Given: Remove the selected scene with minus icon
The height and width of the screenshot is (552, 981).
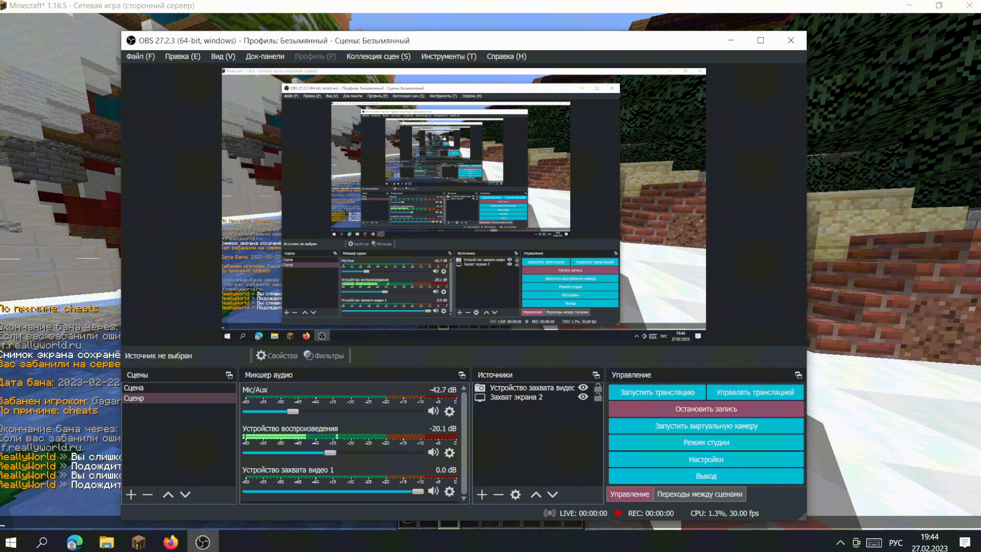Looking at the screenshot, I should [x=148, y=494].
